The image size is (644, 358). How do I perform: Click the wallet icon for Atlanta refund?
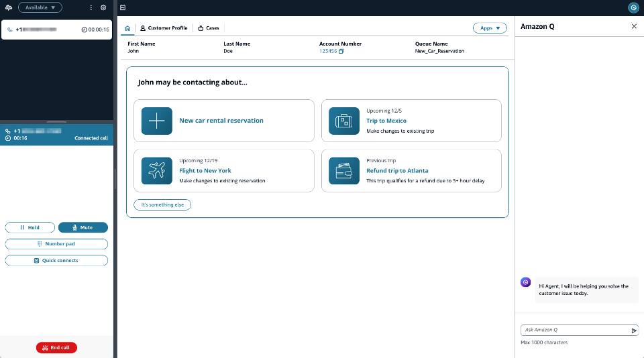(x=344, y=171)
